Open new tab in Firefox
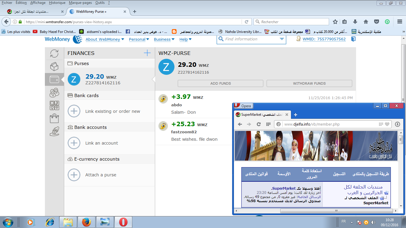This screenshot has width=406, height=228. click(x=135, y=12)
